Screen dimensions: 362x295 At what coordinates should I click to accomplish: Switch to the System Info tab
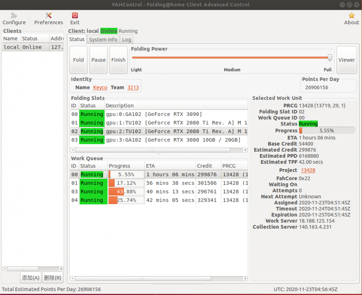coord(103,39)
